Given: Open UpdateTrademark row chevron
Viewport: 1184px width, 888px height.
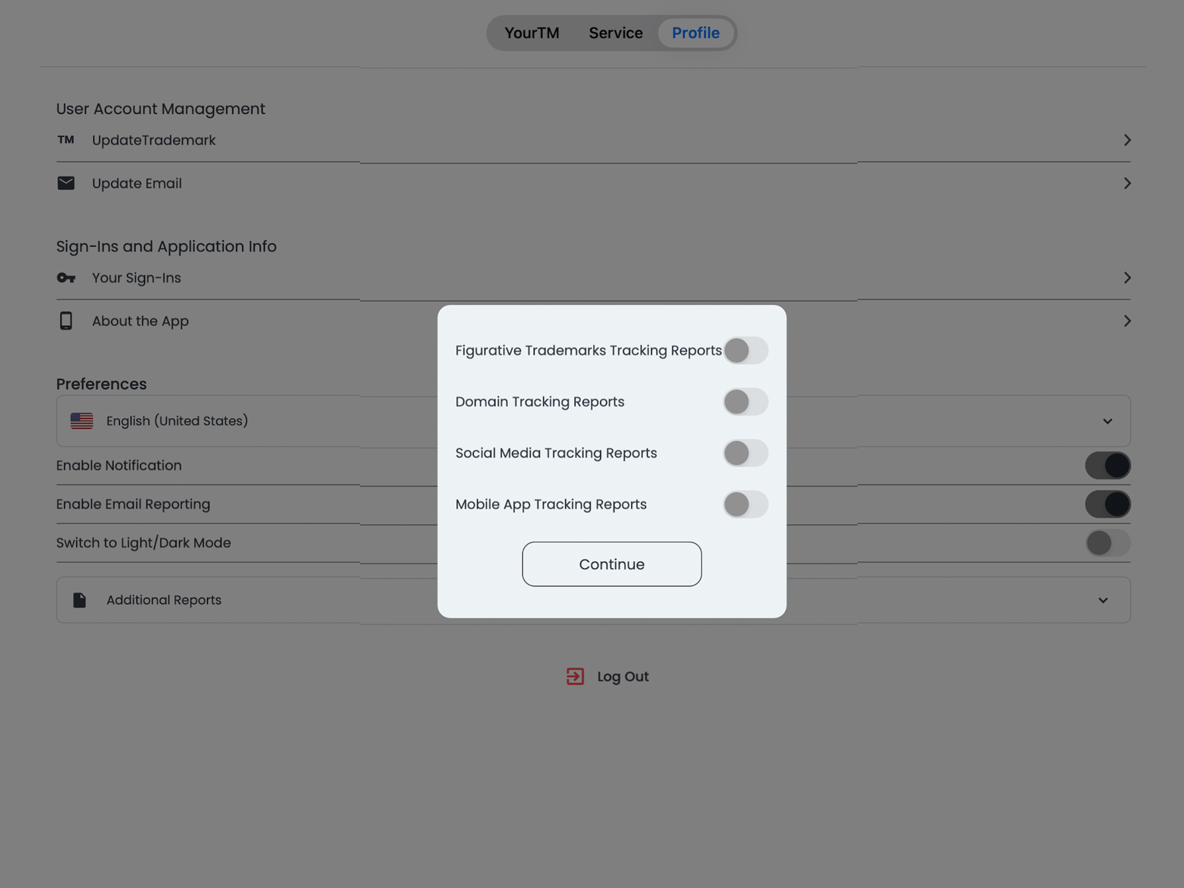Looking at the screenshot, I should tap(1127, 140).
